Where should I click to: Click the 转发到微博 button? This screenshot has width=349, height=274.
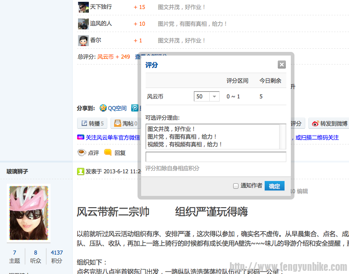(x=329, y=123)
